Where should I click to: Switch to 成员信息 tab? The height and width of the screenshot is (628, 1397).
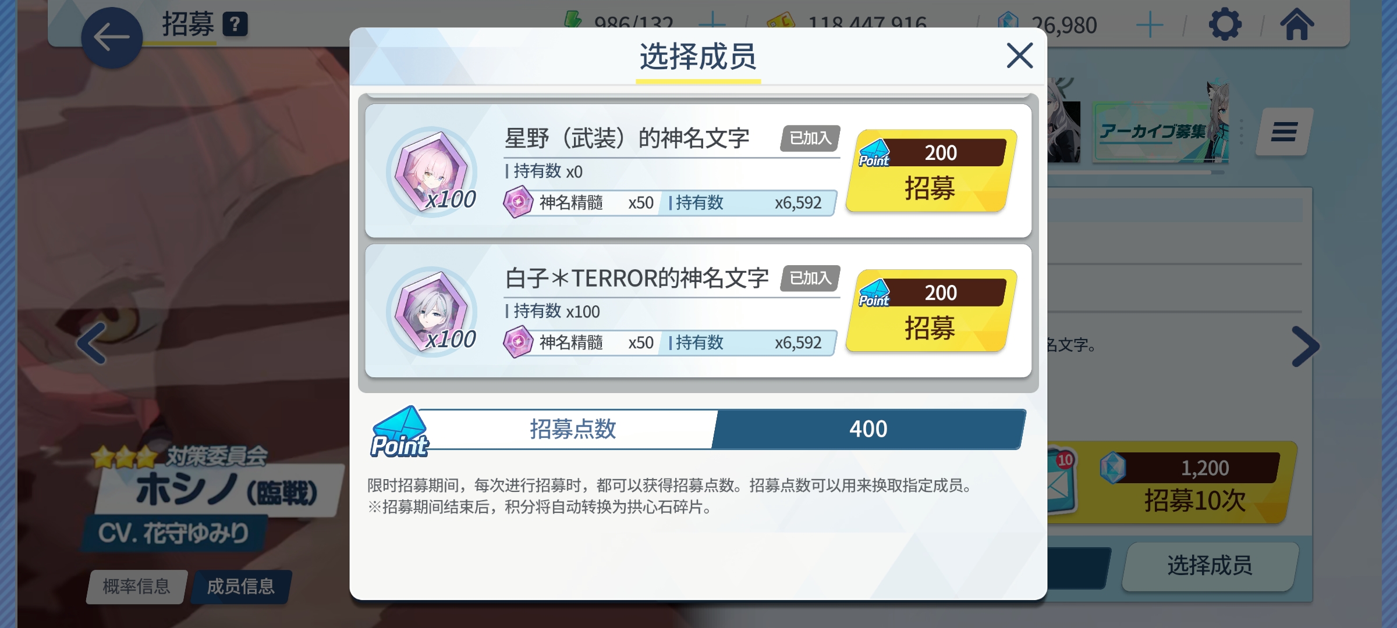point(241,586)
